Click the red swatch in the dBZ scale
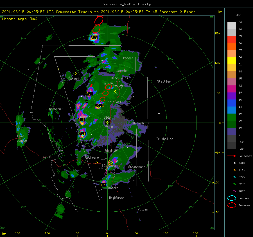Screen dimensions: 253x237 (232, 40)
